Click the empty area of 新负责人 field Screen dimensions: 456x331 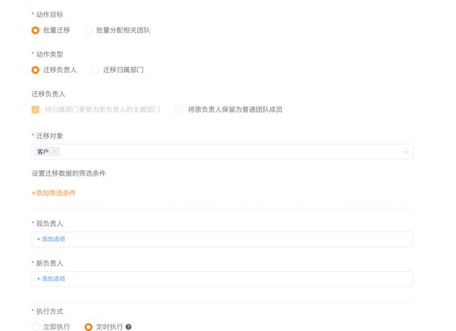click(x=238, y=279)
